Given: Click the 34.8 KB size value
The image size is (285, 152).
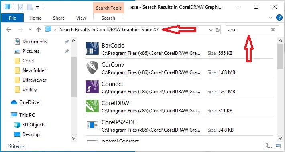Looking at the screenshot, I should (226, 130).
